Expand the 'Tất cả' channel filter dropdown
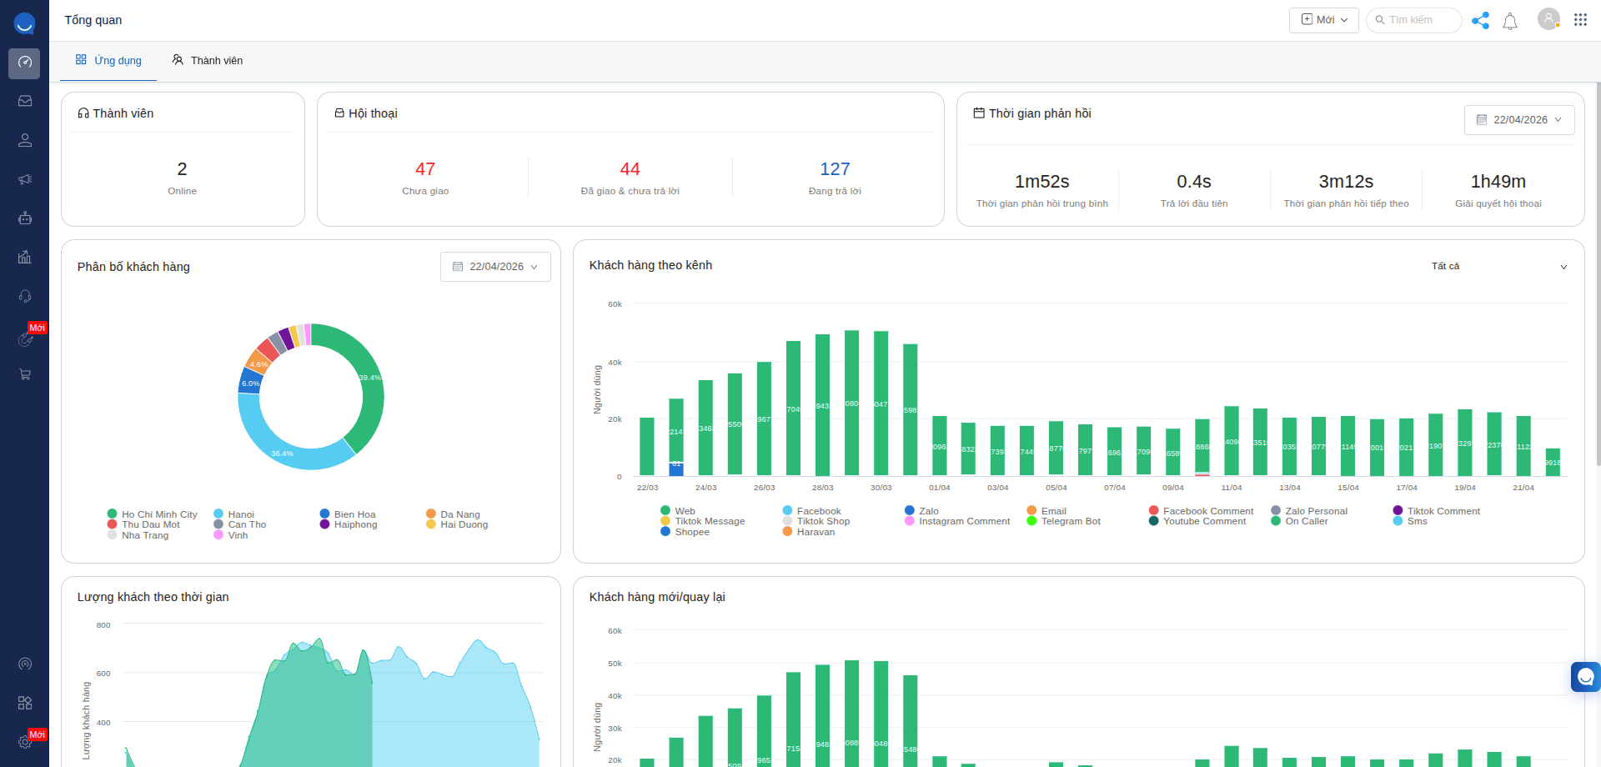Viewport: 1601px width, 767px height. coord(1498,267)
